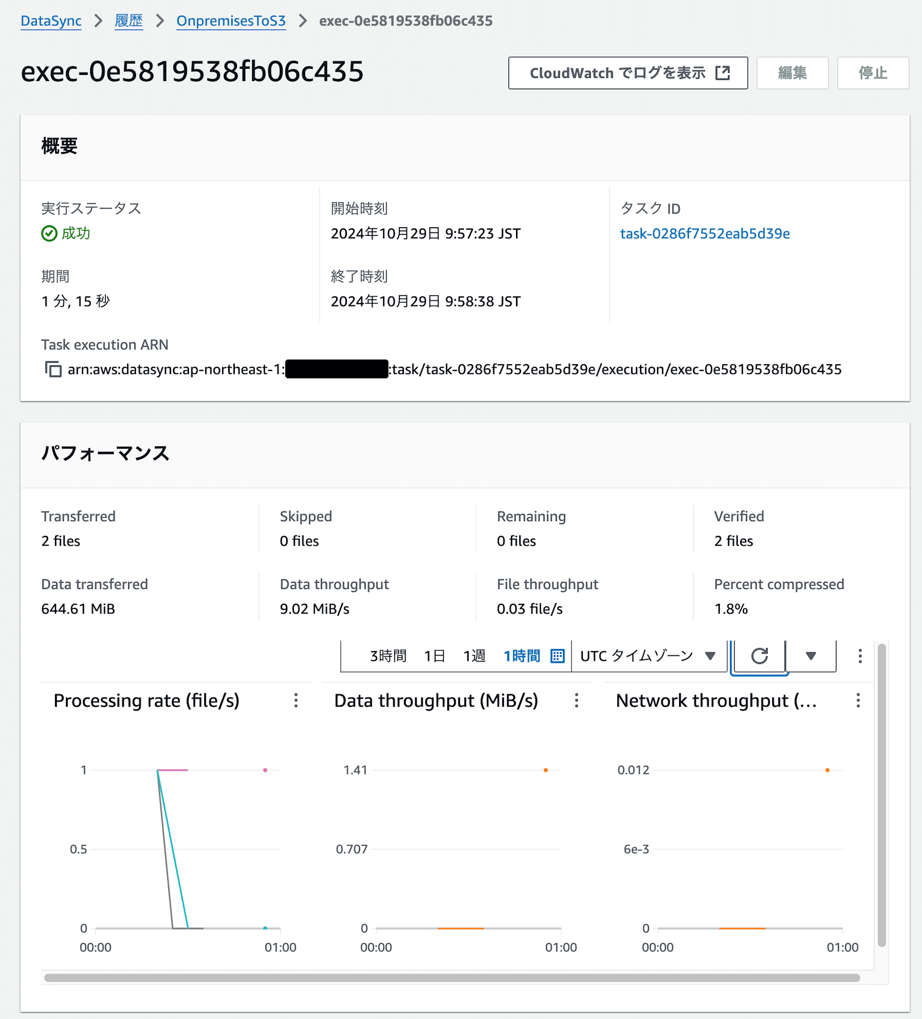Click the end time 9:58:38 JST
This screenshot has height=1019, width=922.
pos(425,301)
